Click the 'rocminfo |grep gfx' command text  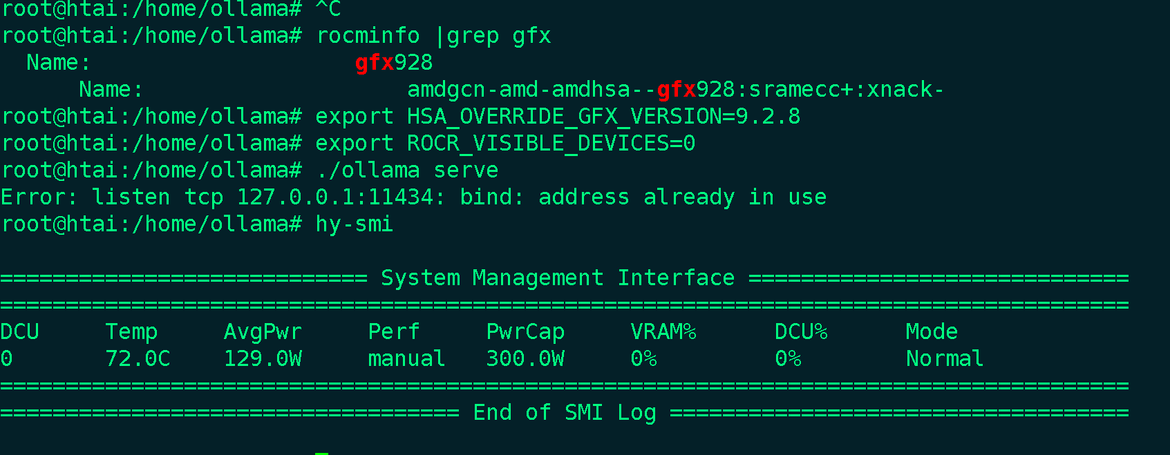(x=433, y=36)
